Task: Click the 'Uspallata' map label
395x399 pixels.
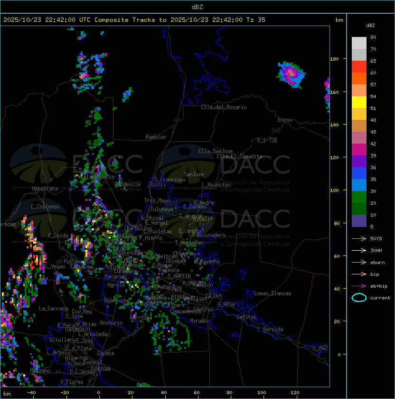Action: click(45, 189)
